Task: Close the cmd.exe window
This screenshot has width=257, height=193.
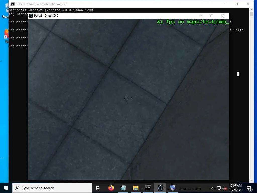Action: [248, 4]
